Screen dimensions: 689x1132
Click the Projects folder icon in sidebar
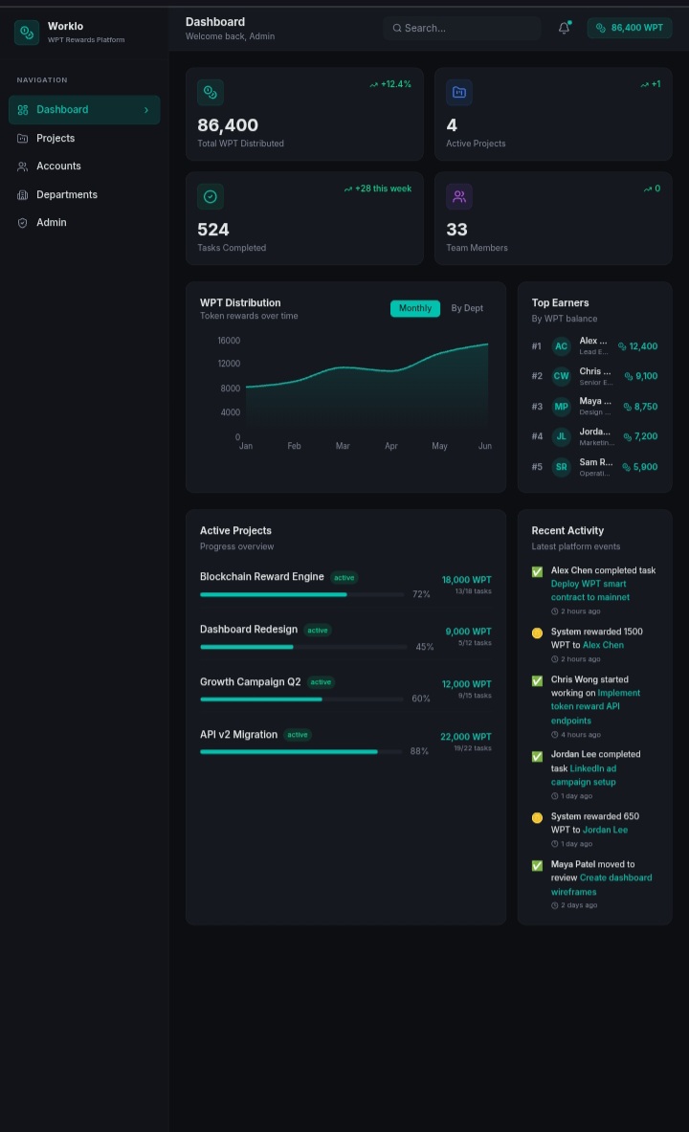(x=22, y=138)
